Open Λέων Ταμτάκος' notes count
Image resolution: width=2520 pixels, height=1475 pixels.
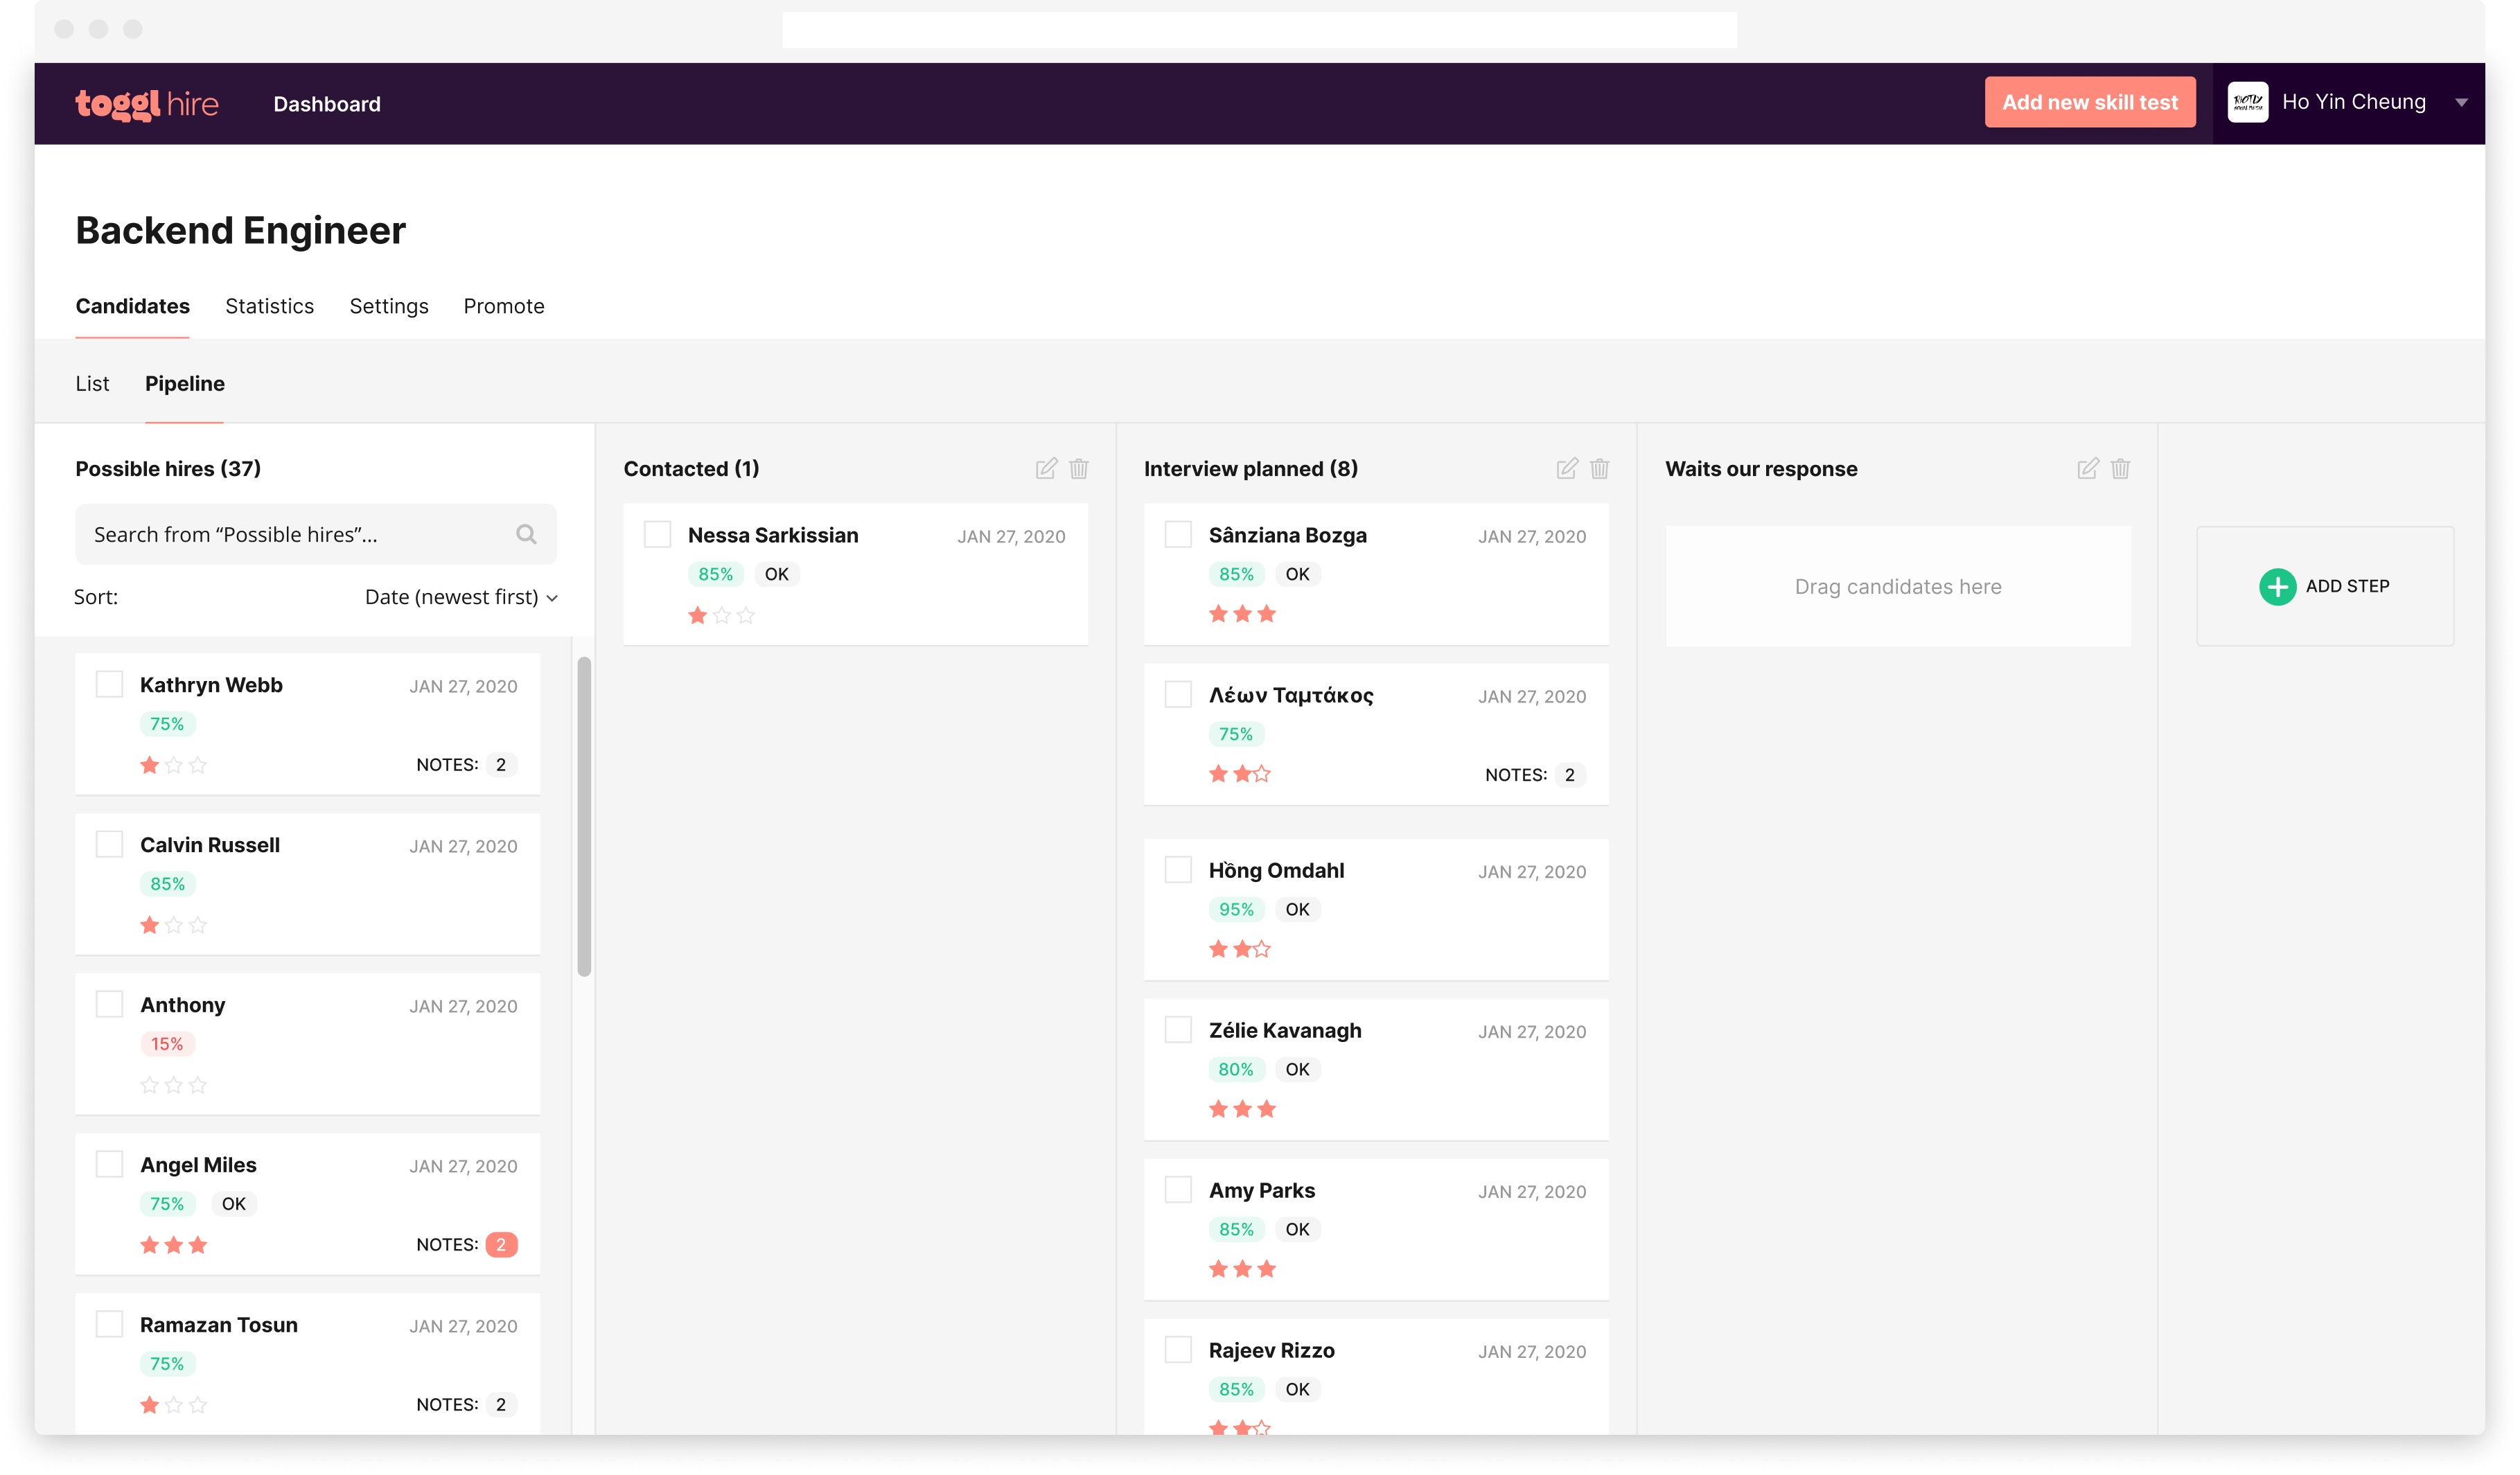pyautogui.click(x=1570, y=774)
